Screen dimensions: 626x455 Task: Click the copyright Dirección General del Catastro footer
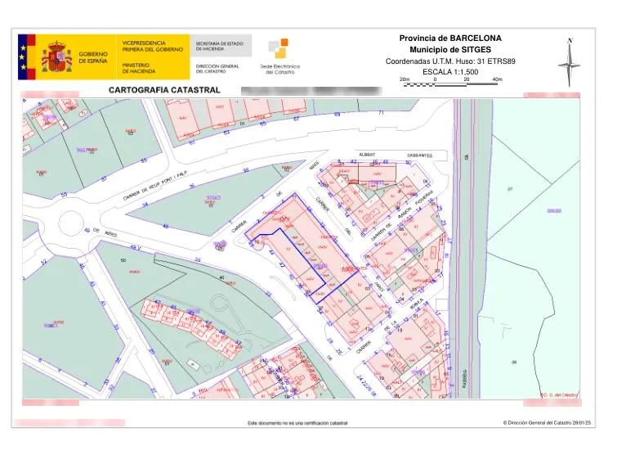547,422
